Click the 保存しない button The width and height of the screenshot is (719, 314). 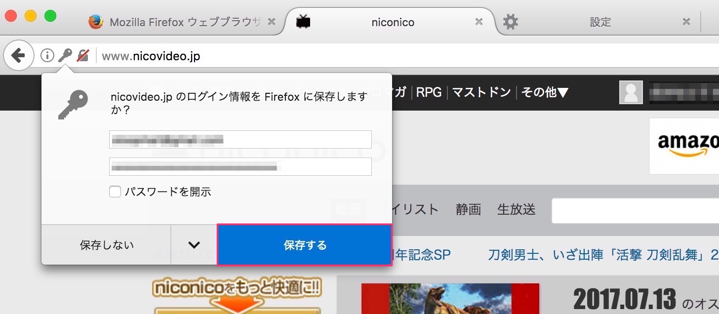pyautogui.click(x=107, y=245)
